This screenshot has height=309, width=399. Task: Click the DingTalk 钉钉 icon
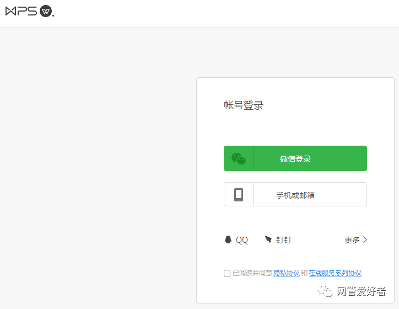[x=268, y=239]
